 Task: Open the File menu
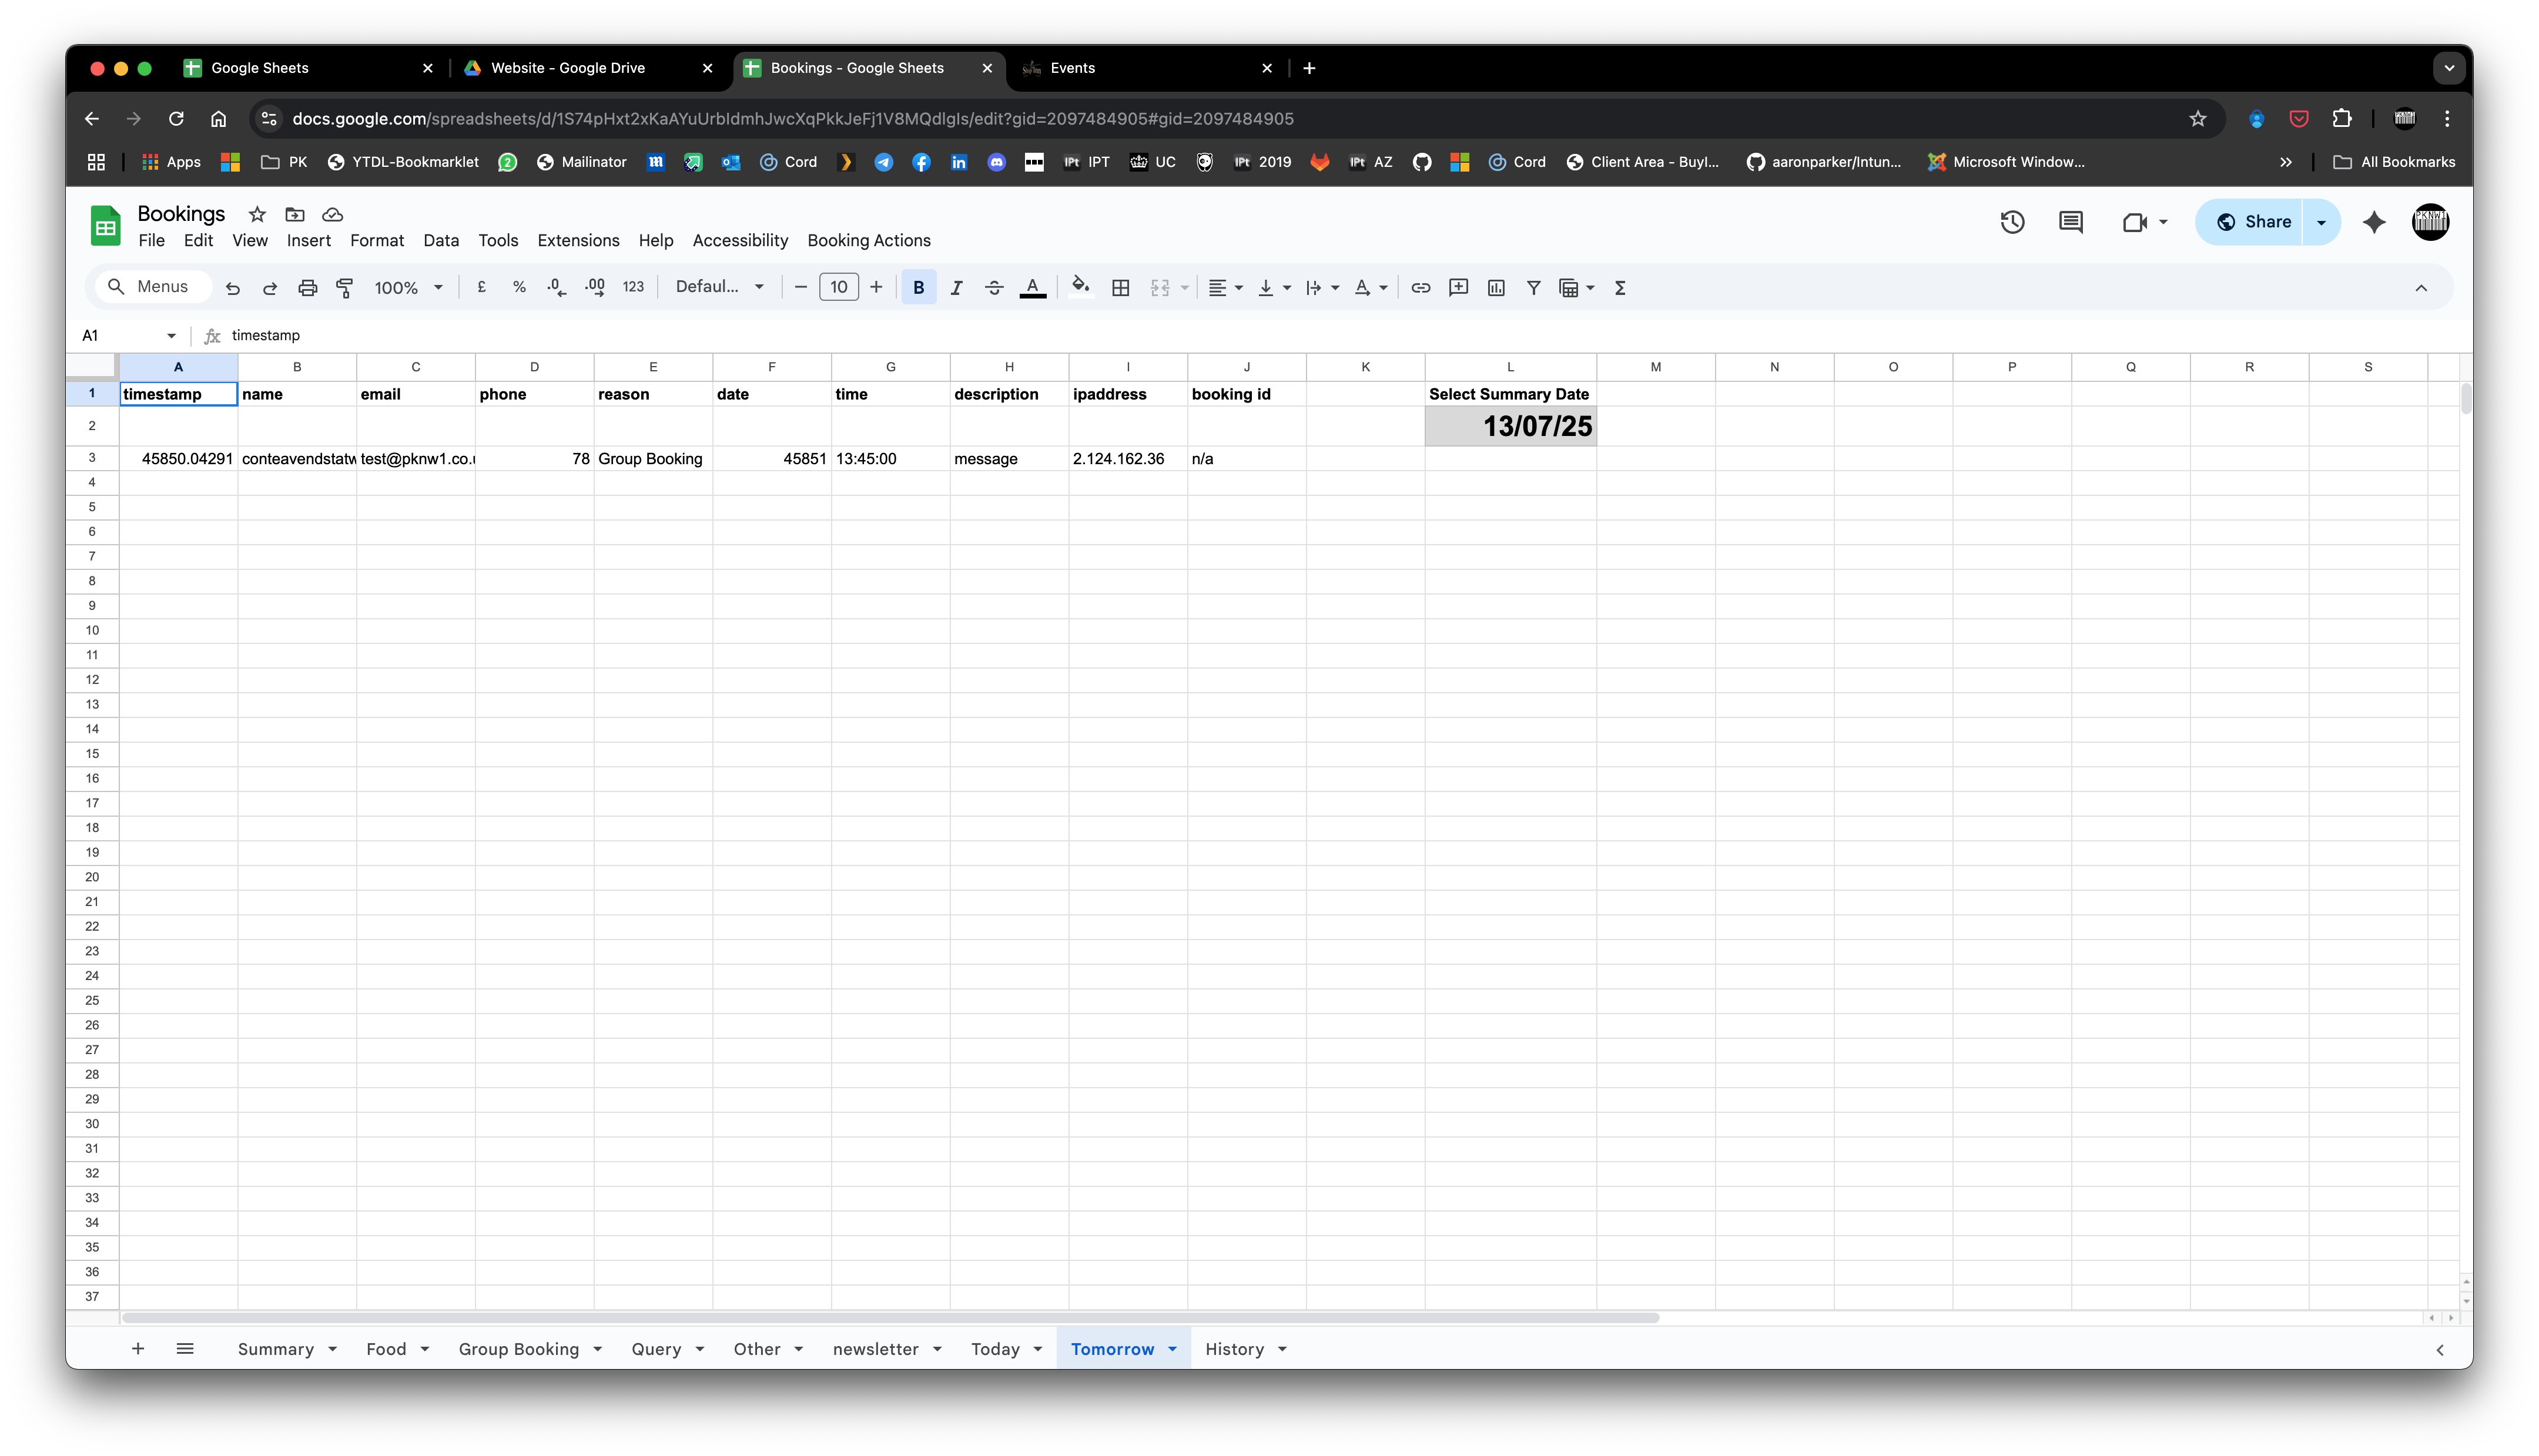[x=151, y=241]
